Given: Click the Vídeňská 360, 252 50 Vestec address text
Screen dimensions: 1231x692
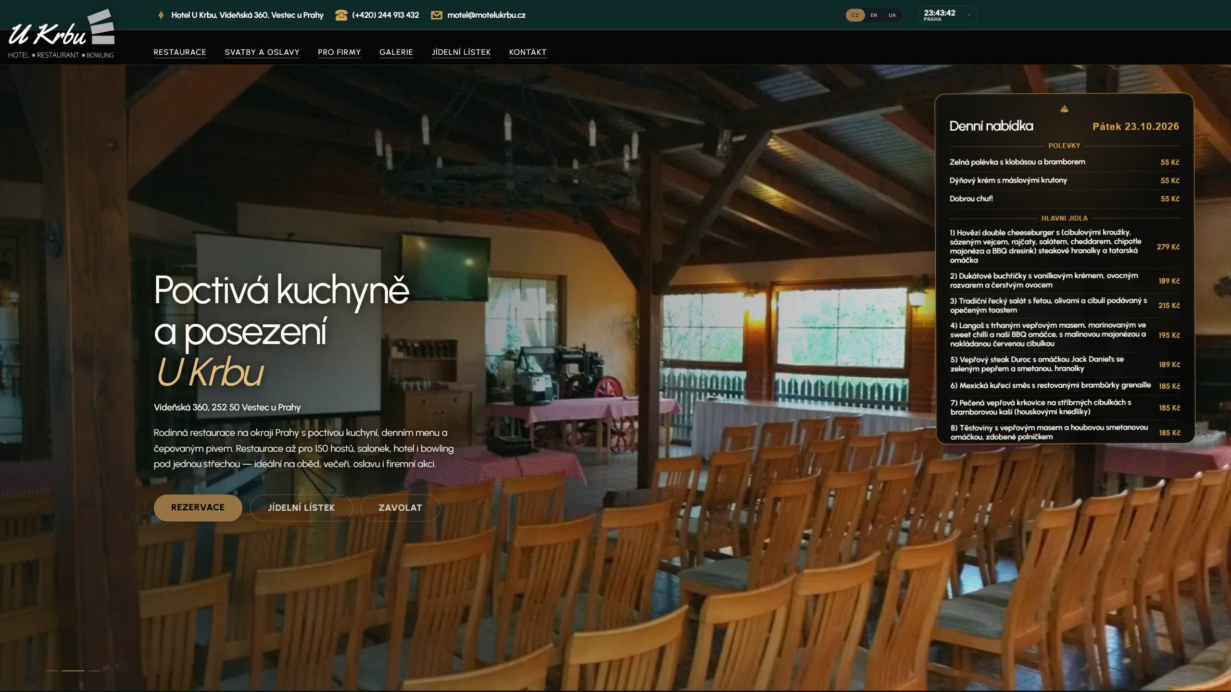Looking at the screenshot, I should [x=227, y=408].
